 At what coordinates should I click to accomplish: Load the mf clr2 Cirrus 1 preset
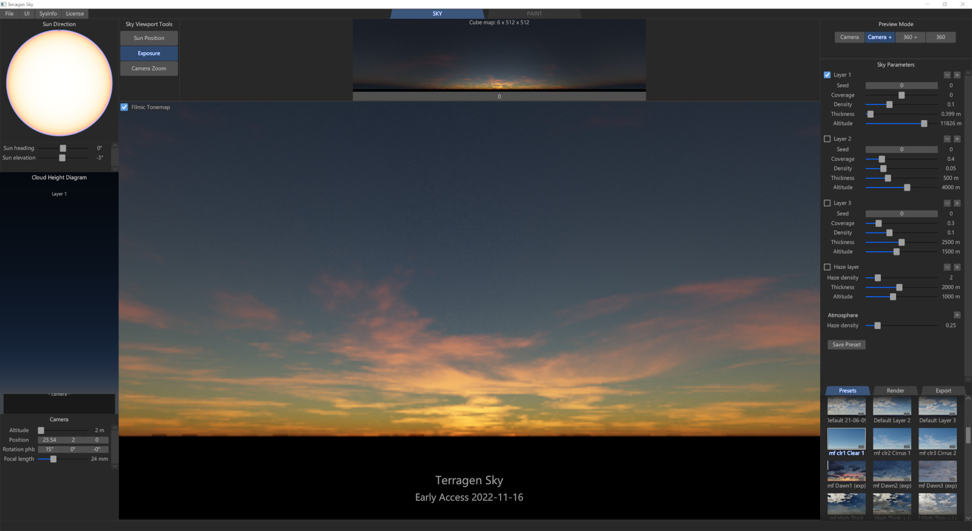point(892,439)
